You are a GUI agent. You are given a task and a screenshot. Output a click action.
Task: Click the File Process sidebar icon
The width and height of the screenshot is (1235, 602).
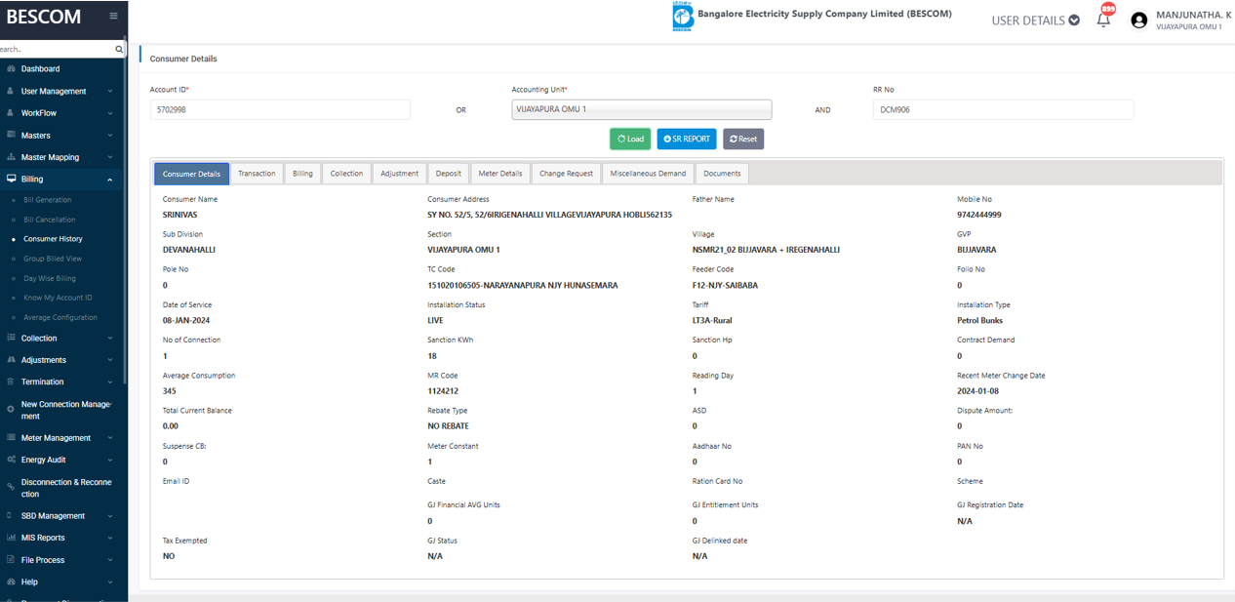[x=11, y=560]
